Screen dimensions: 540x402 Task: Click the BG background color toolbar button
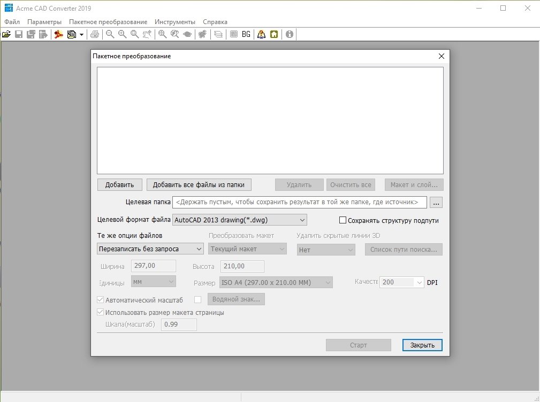[x=246, y=34]
